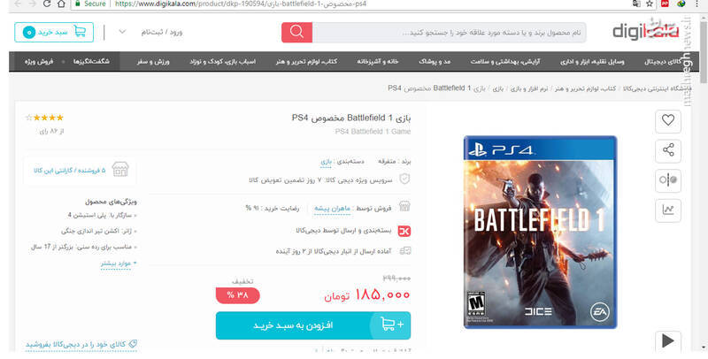Viewport: 708px width, 359px height.
Task: Open the product comparison icon
Action: pos(668,180)
